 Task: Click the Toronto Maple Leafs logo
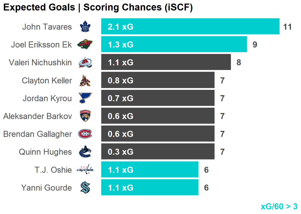pyautogui.click(x=85, y=27)
